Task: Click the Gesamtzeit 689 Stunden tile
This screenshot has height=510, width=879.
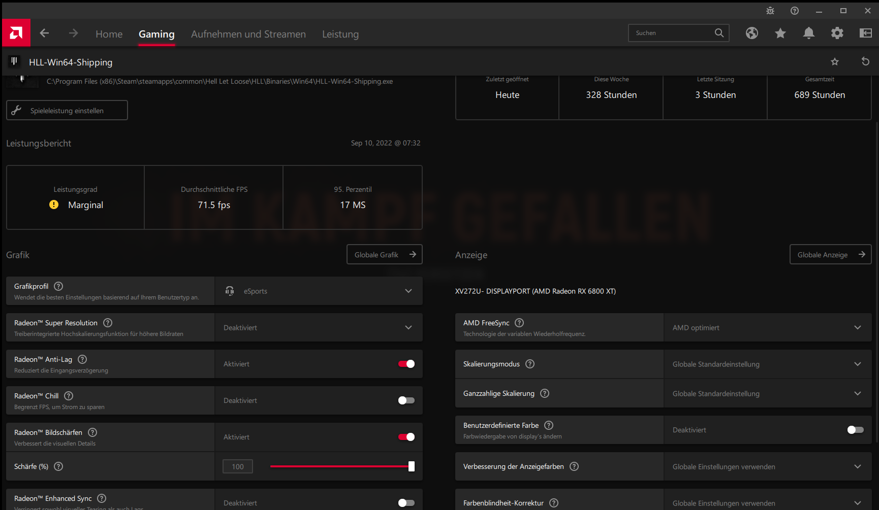Action: click(820, 97)
